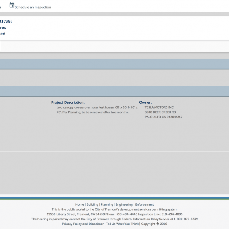
Task: Click the relay service number 1-800-877-8339
Action: coord(186,219)
